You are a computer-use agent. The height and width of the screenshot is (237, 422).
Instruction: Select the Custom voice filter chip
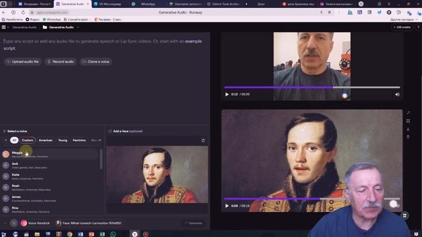(x=28, y=140)
